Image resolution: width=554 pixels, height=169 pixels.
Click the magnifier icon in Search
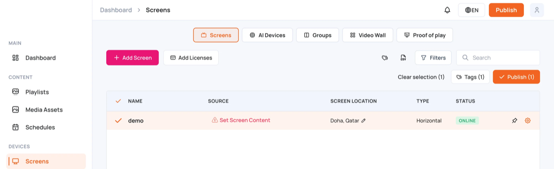465,58
